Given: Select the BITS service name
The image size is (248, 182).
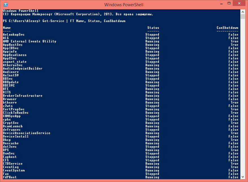Looking at the screenshot, I should 7,92.
